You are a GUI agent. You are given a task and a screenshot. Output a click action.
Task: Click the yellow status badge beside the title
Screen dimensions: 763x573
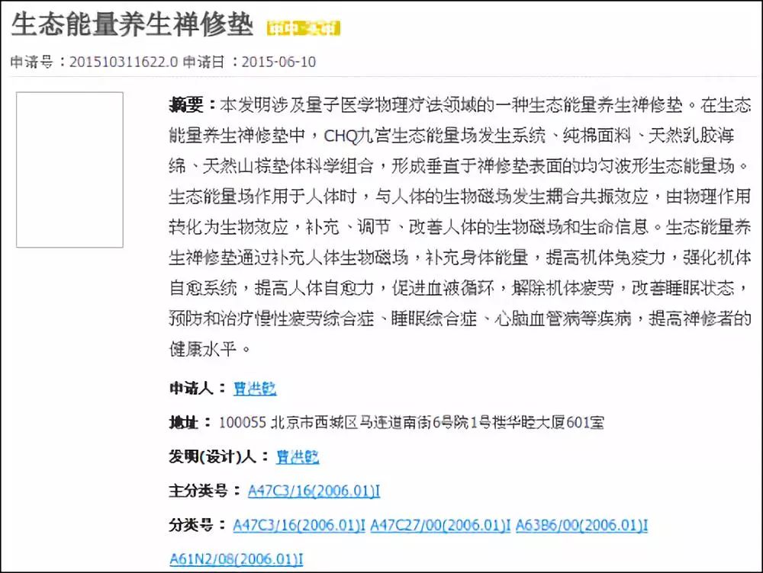(x=304, y=28)
